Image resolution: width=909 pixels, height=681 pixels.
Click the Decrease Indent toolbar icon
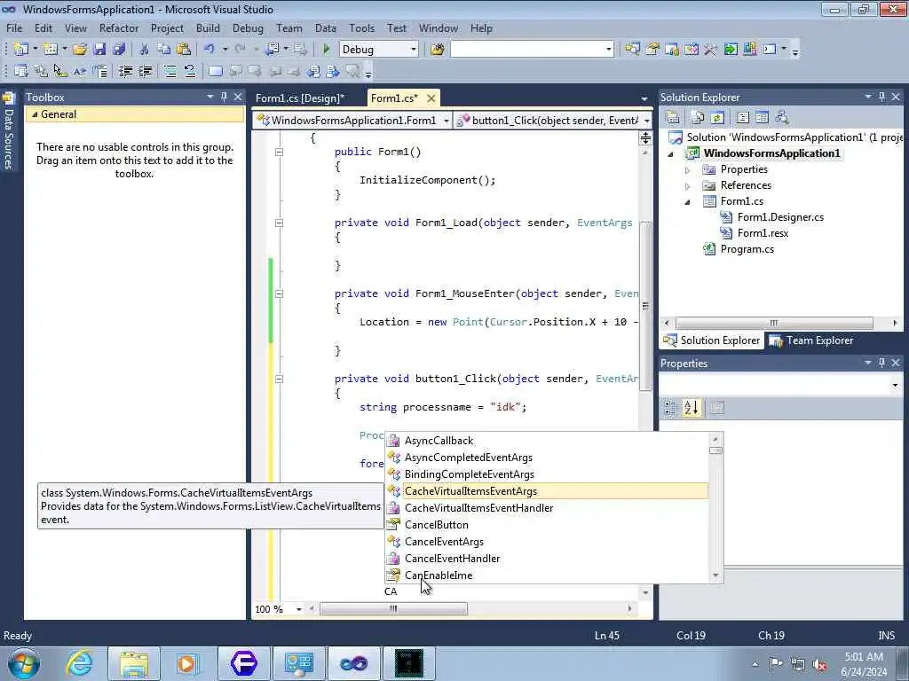tap(125, 71)
